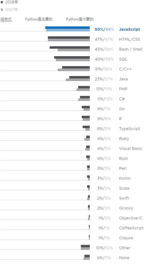
Task: Click the Bash / Shell dark bar
Action: tap(70, 47)
